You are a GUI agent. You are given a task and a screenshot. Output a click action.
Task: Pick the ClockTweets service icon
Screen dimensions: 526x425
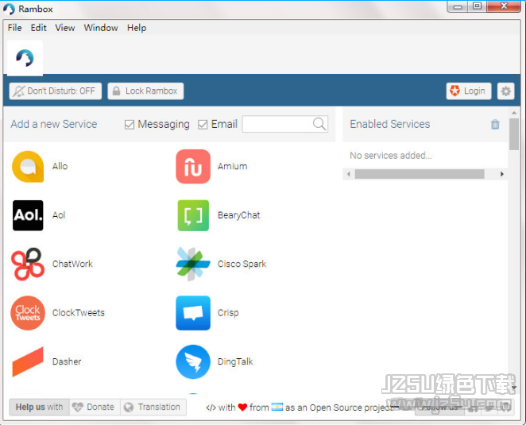point(28,313)
